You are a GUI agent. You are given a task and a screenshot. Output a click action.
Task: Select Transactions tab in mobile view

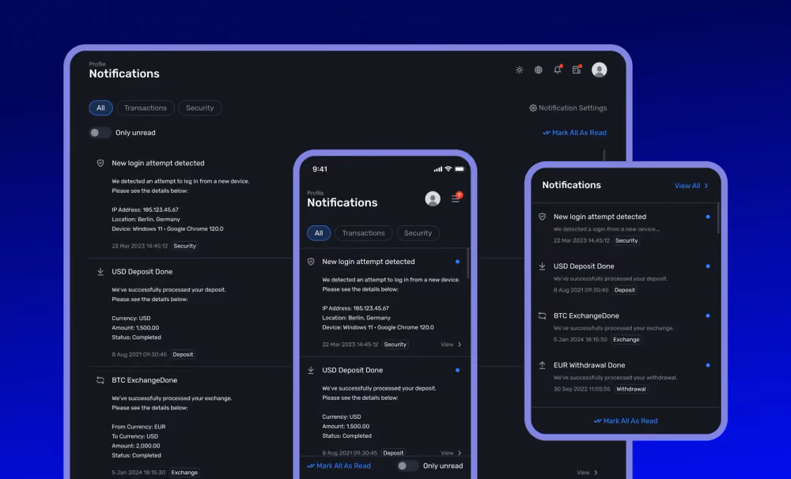pyautogui.click(x=363, y=233)
